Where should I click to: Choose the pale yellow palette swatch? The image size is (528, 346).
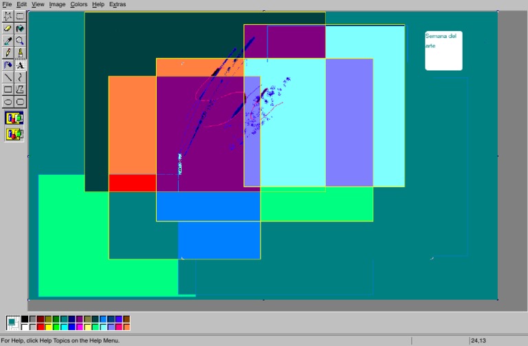tap(87, 327)
